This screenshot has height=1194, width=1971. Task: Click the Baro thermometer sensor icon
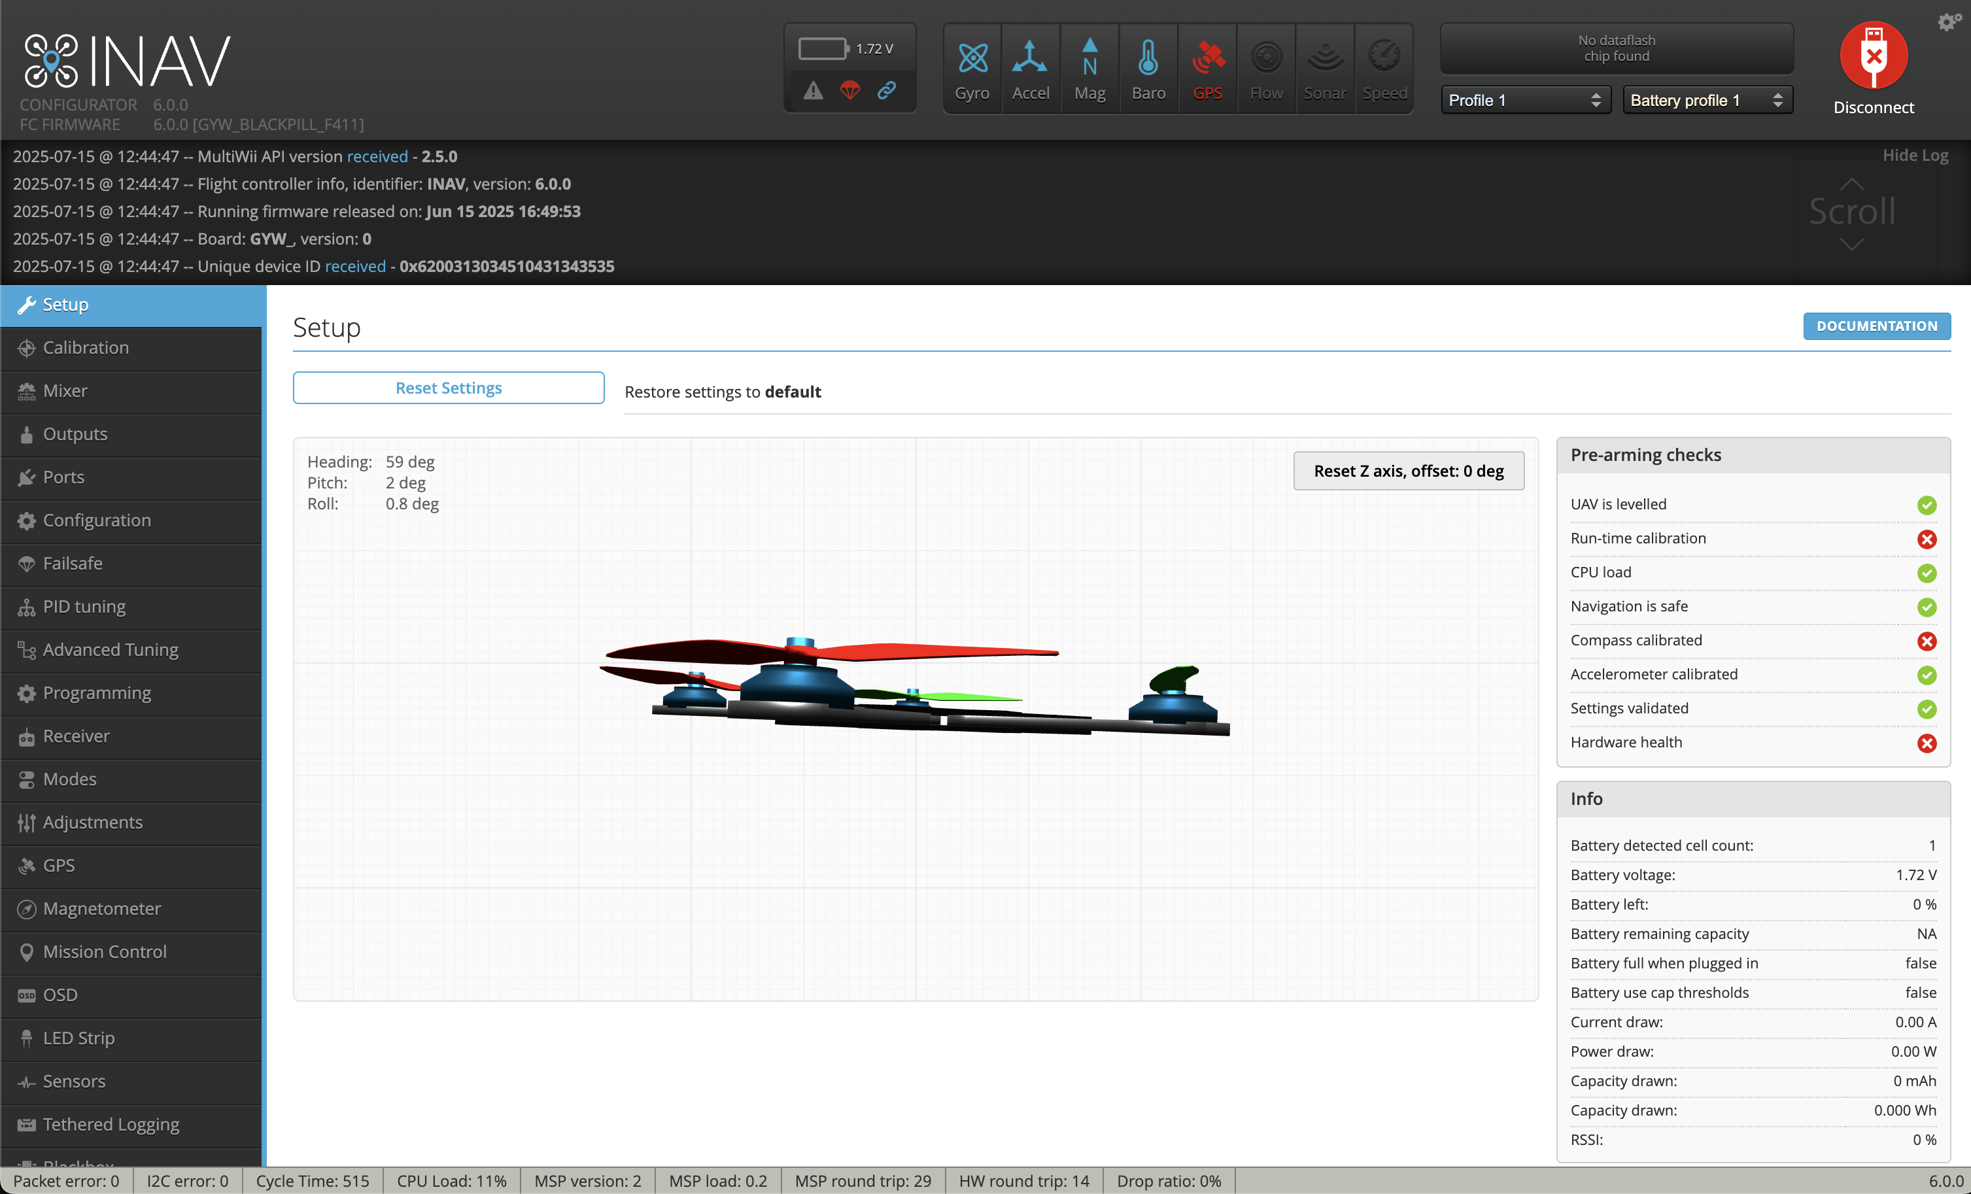pyautogui.click(x=1148, y=58)
